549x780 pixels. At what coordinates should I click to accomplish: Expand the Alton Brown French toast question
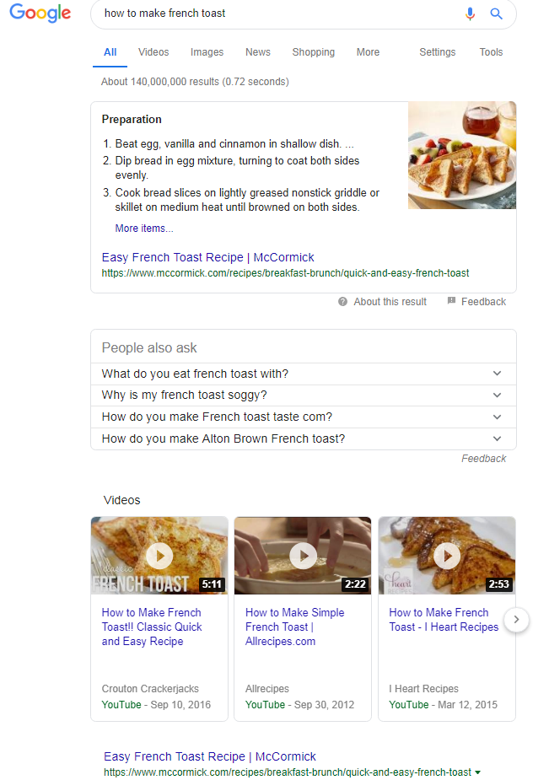(x=497, y=438)
